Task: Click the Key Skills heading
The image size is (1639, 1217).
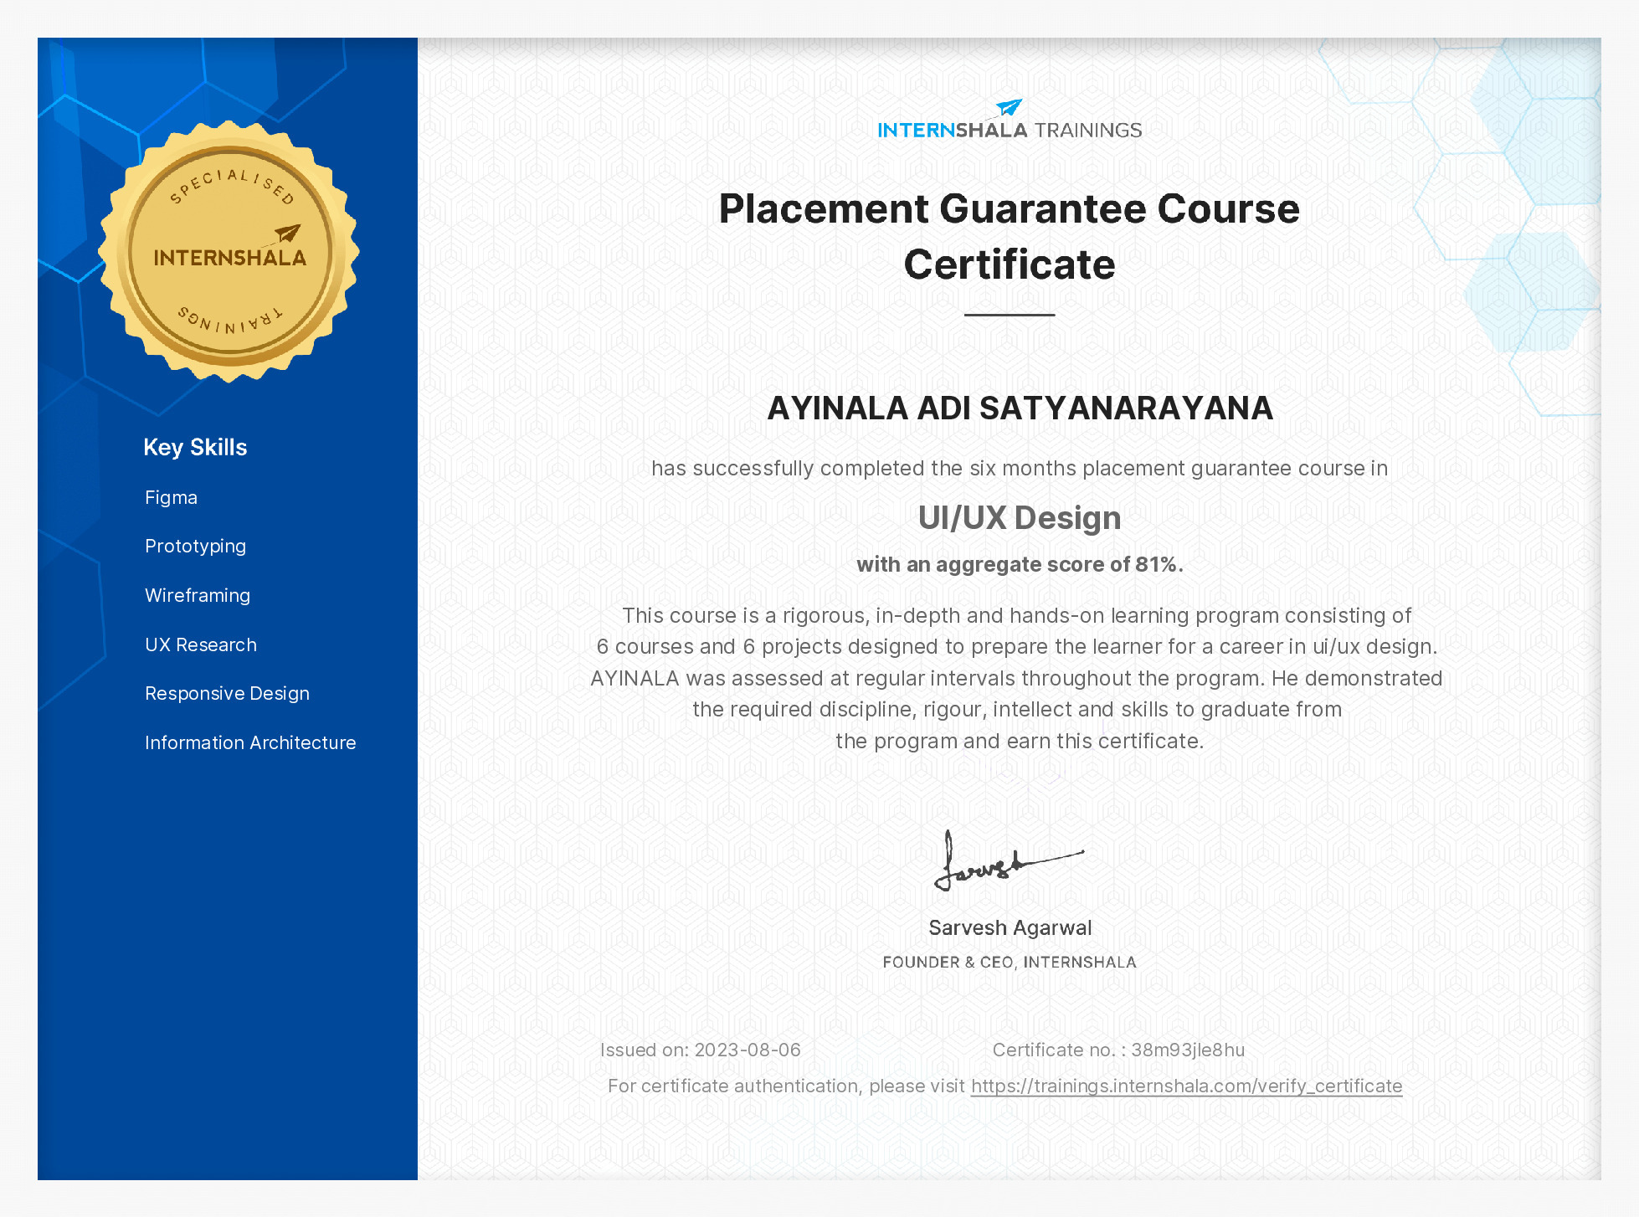Action: (x=195, y=447)
